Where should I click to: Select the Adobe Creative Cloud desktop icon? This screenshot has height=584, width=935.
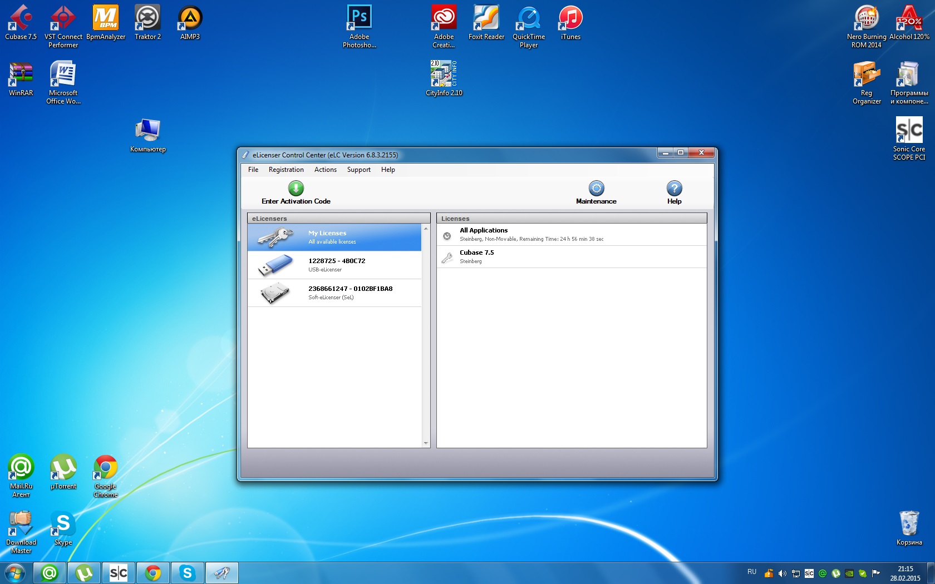[444, 27]
